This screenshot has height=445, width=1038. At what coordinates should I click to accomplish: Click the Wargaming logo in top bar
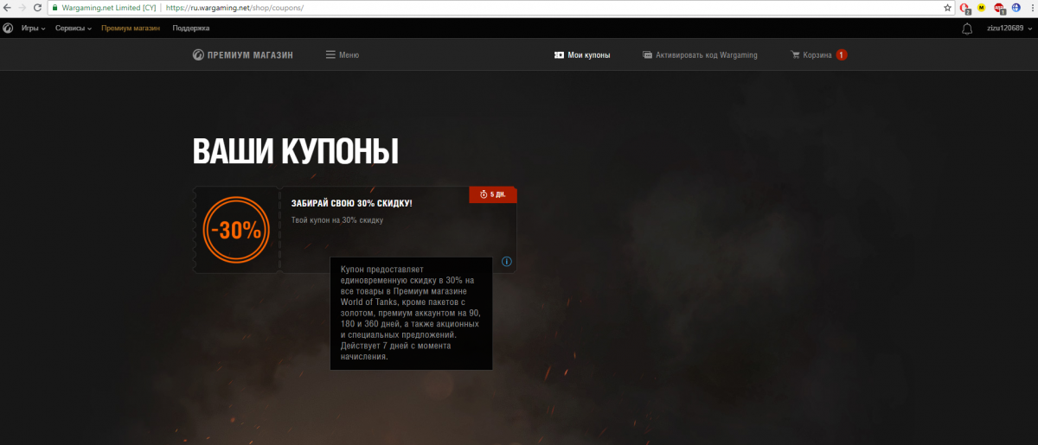(8, 29)
